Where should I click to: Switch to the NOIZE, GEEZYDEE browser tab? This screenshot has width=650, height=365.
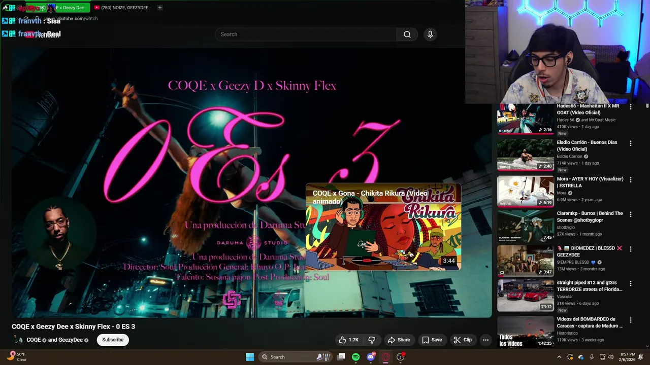coord(122,8)
